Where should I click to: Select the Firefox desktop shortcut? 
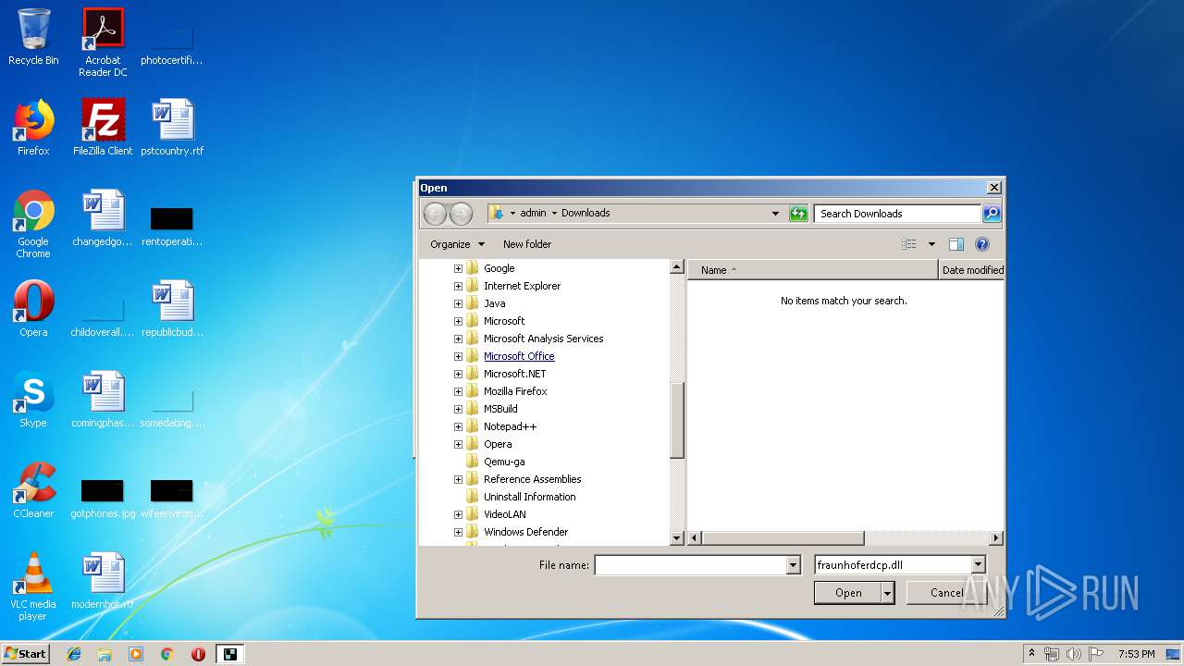click(x=33, y=128)
